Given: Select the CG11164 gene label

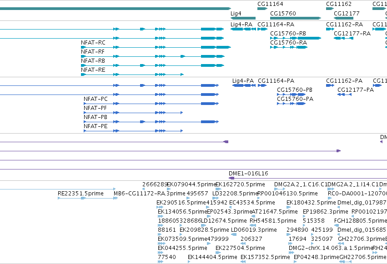Looking at the screenshot, I should click(x=270, y=4).
